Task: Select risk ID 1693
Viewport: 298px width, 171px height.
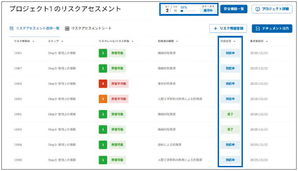Action: tap(18, 129)
